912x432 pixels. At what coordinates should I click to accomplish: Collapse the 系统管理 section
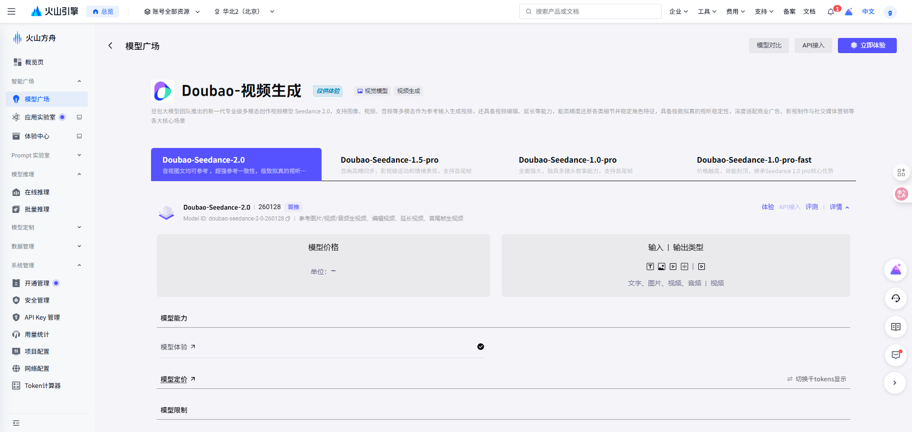pyautogui.click(x=47, y=265)
